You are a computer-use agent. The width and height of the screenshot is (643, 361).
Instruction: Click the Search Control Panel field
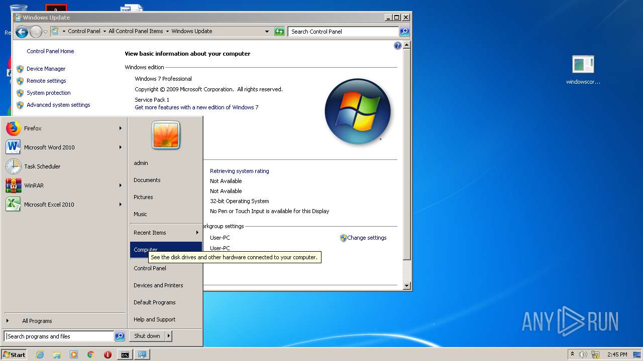[x=344, y=32]
